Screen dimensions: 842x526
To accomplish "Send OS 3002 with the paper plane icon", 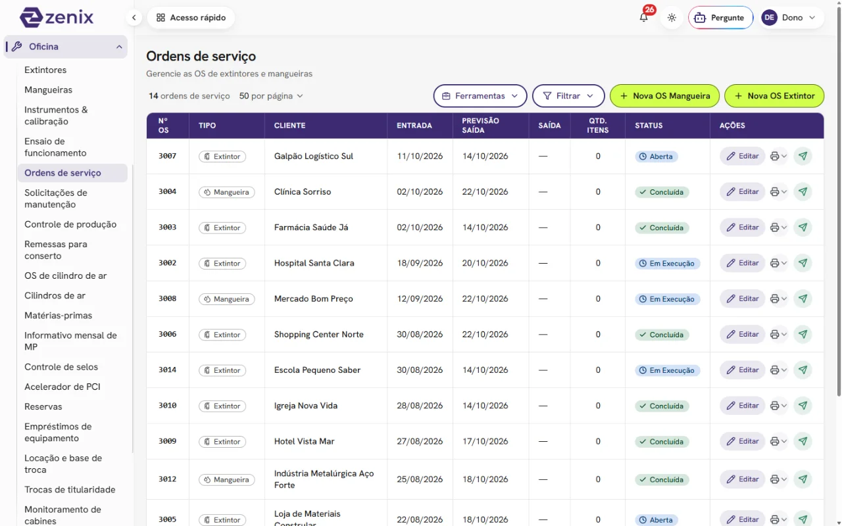I will coord(803,263).
